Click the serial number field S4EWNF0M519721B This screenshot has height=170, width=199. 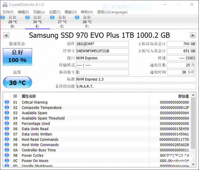coord(102,51)
